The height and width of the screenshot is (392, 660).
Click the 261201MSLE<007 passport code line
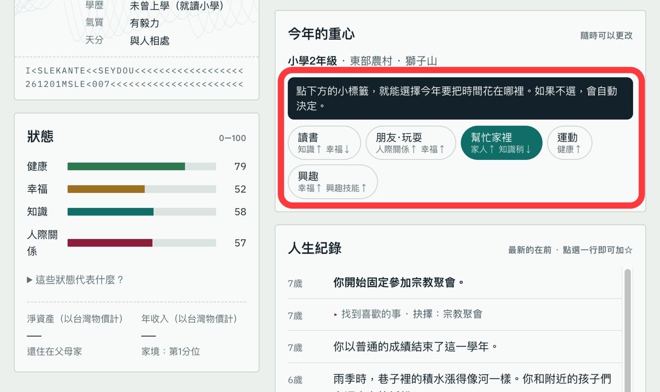(134, 84)
